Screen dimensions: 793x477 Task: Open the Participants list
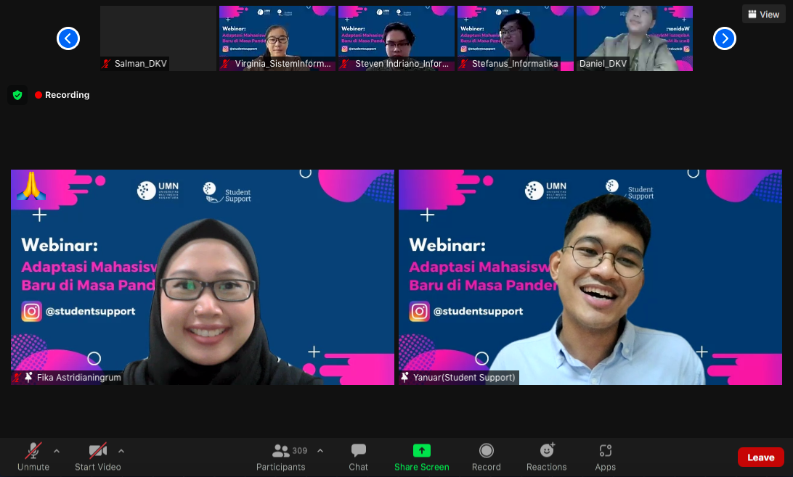click(x=281, y=457)
